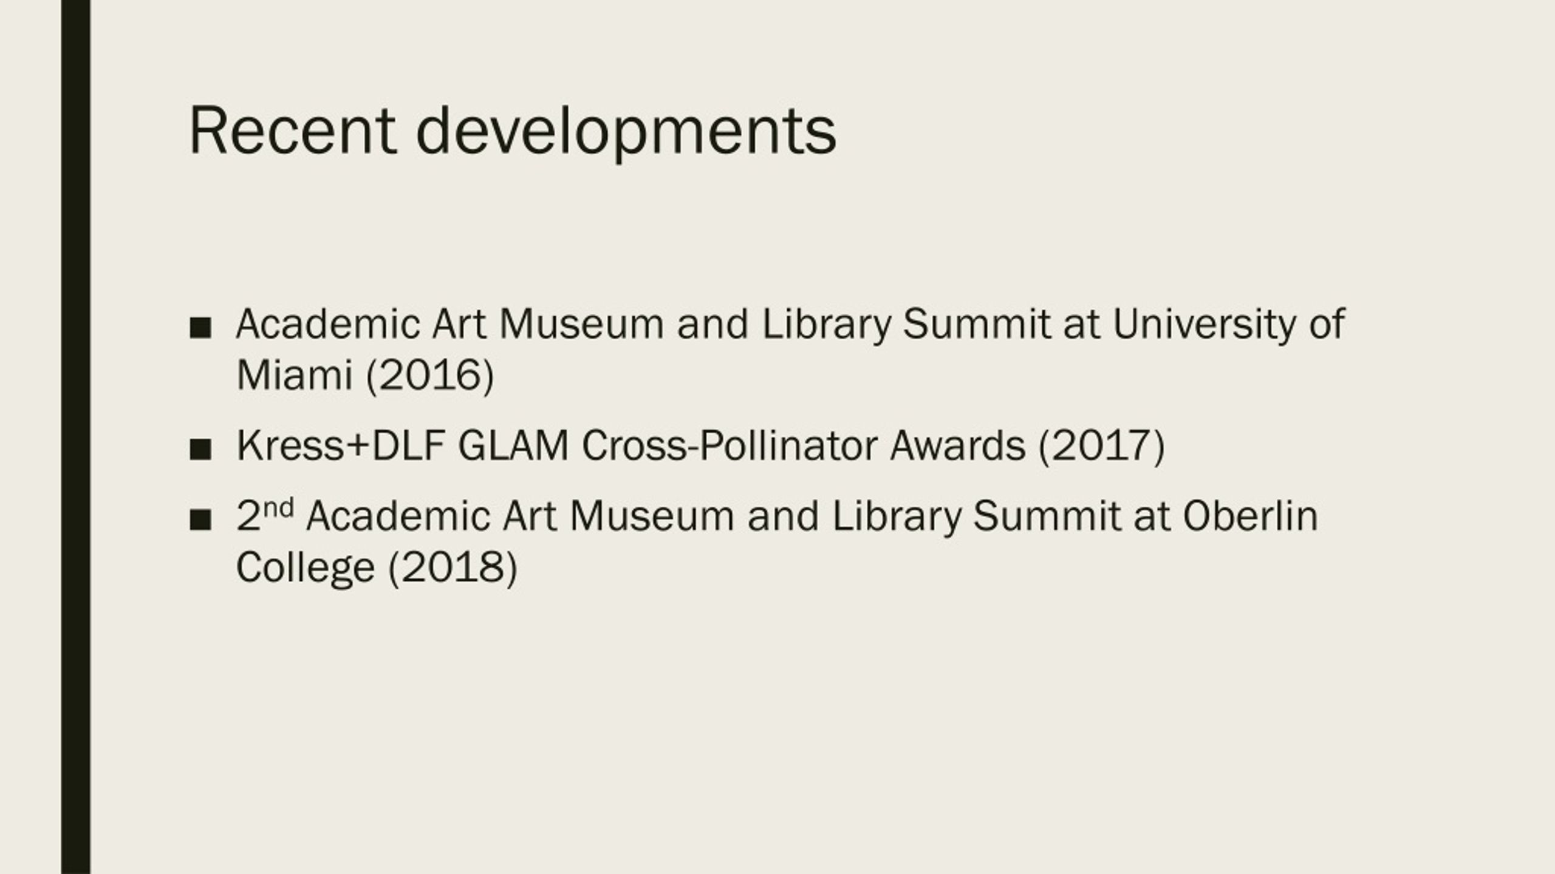Click the square bullet before "2nd Academic Art"
This screenshot has height=874, width=1555.
(200, 520)
